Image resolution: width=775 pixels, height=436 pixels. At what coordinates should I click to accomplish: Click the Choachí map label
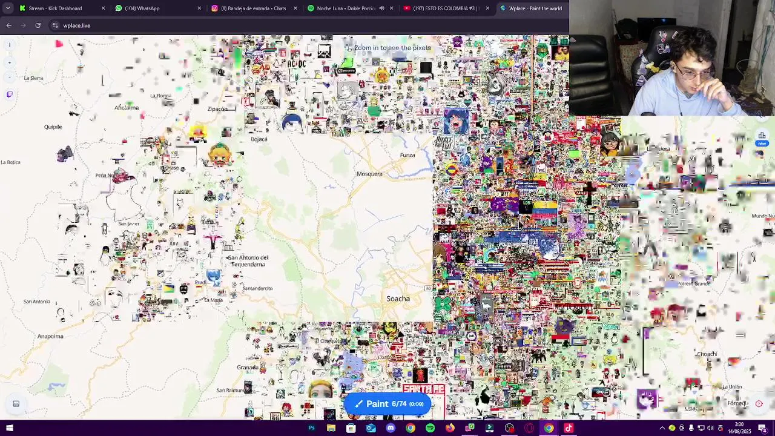(707, 354)
